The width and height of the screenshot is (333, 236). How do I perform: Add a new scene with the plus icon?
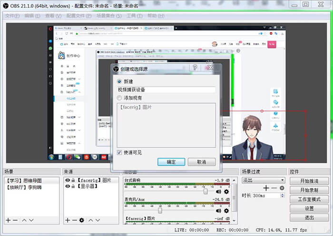pos(8,220)
